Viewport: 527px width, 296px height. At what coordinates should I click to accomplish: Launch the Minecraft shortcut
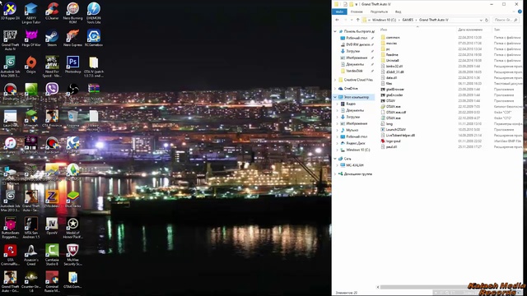31,118
